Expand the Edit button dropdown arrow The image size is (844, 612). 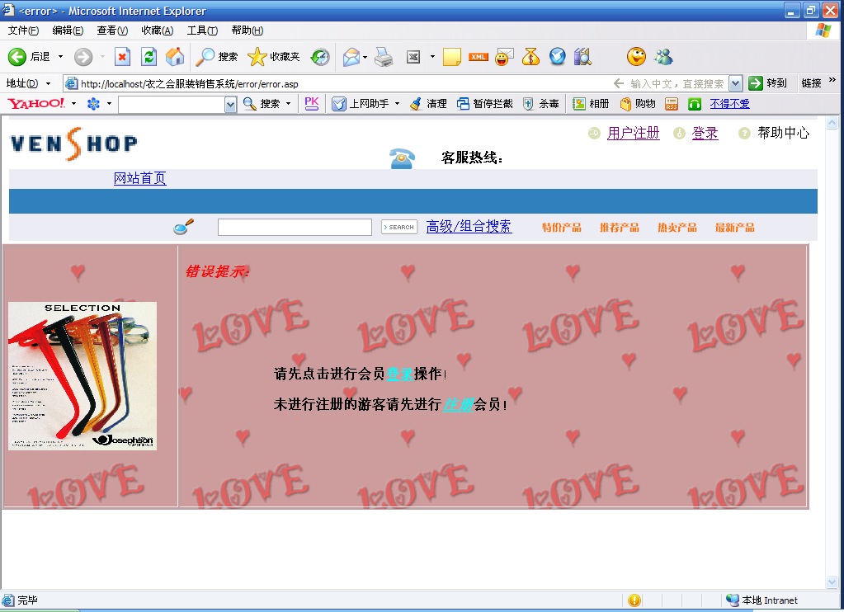(x=432, y=57)
